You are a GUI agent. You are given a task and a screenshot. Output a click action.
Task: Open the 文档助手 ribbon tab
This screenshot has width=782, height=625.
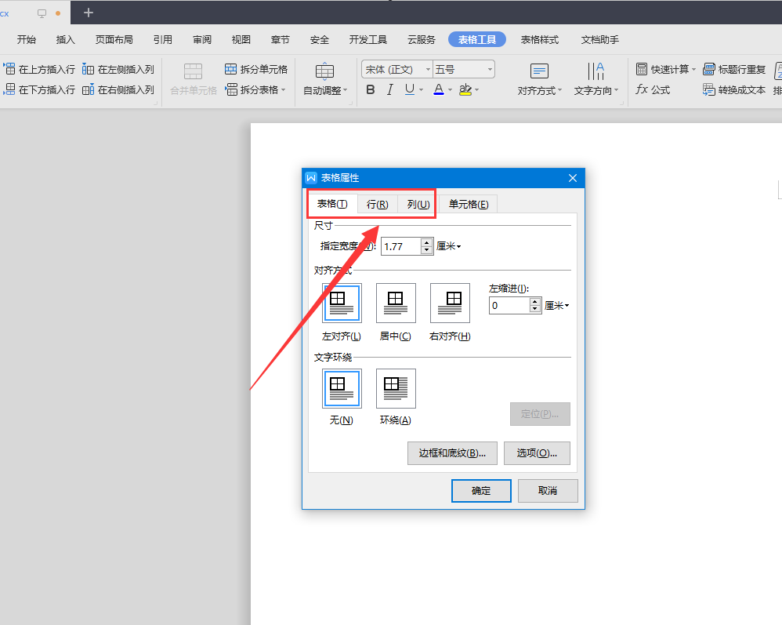600,39
